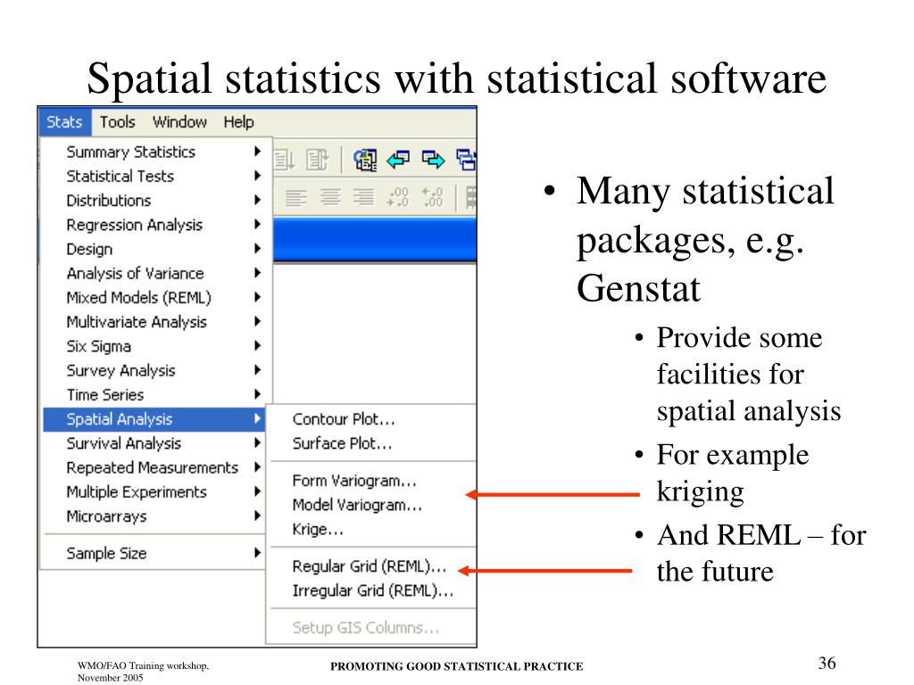Viewport: 914px width, 685px height.
Task: Expand Sample Size submenu arrow
Action: [x=257, y=552]
